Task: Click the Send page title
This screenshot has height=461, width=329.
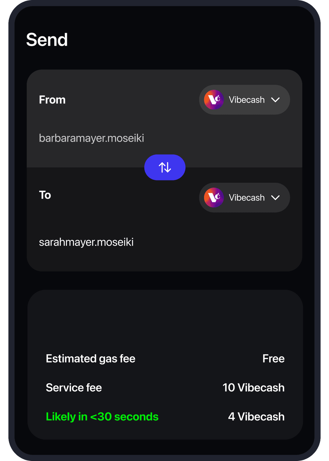Action: click(x=47, y=40)
